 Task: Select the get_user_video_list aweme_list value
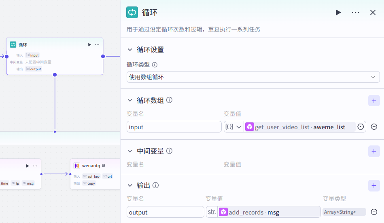coord(300,127)
